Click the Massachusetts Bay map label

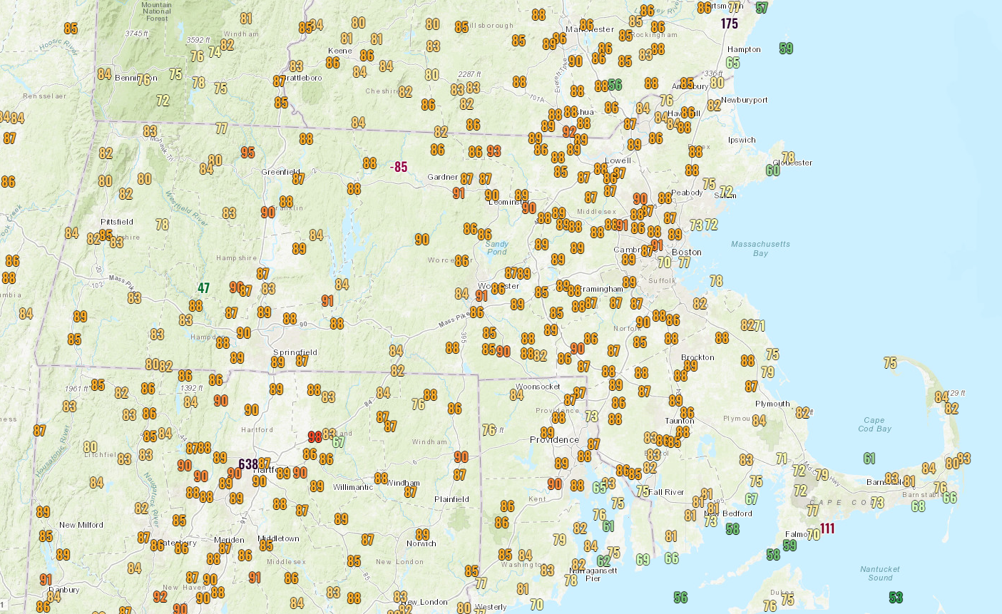pos(760,248)
